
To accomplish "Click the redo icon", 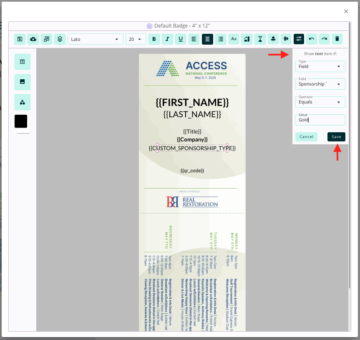I will pos(324,39).
